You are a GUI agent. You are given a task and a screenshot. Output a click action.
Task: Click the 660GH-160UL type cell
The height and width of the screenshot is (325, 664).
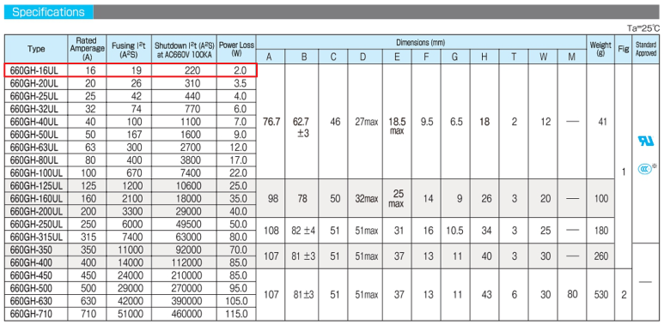pyautogui.click(x=36, y=198)
